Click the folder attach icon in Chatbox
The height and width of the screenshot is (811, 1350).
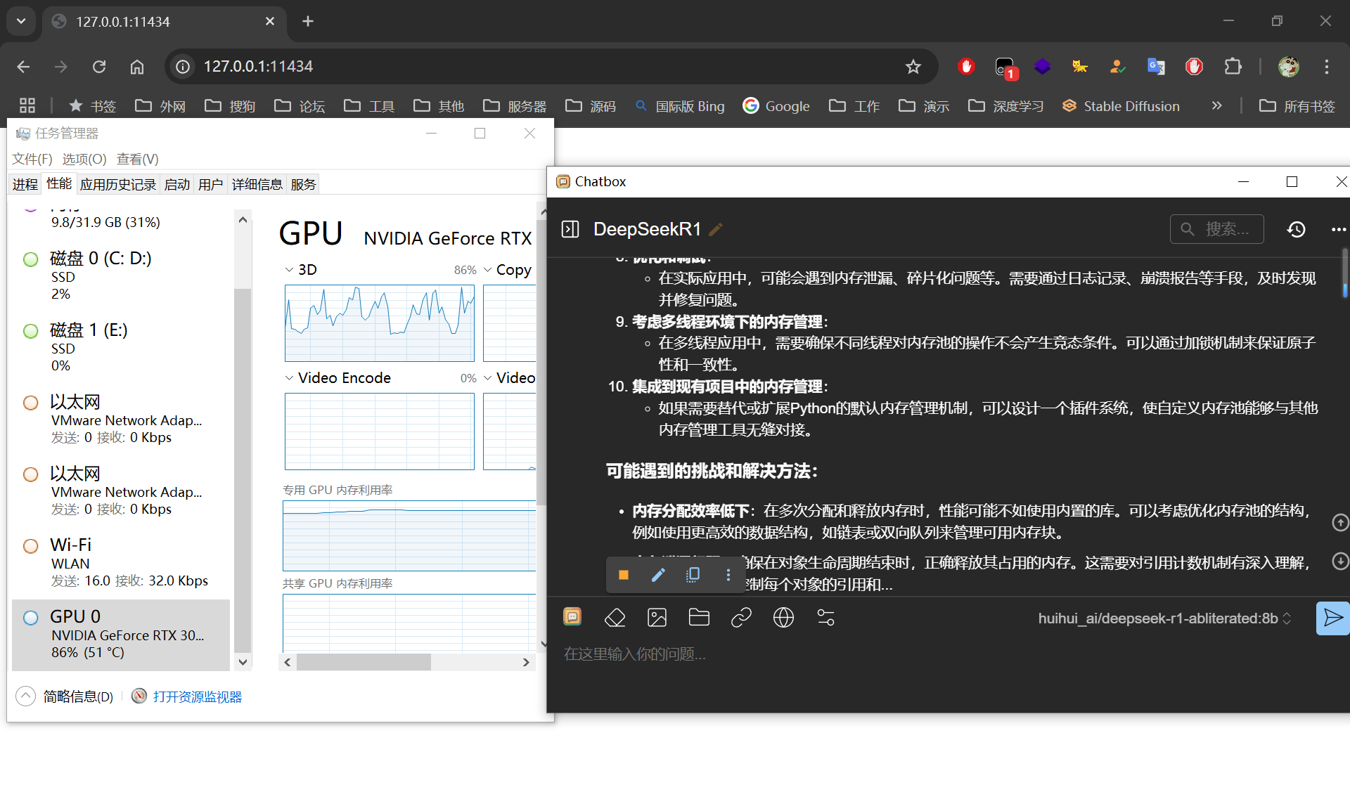pos(699,618)
